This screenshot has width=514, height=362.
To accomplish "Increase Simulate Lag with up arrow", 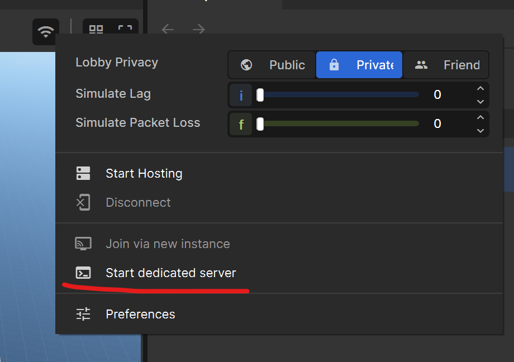I will coord(480,88).
